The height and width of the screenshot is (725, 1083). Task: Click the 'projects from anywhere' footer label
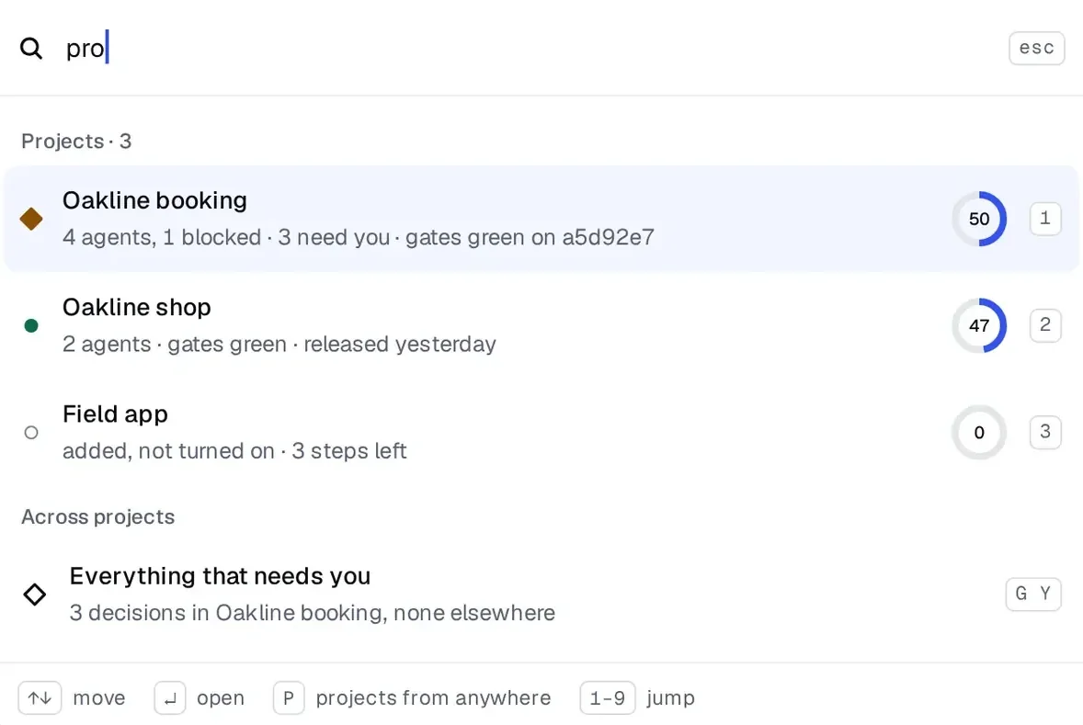(433, 698)
